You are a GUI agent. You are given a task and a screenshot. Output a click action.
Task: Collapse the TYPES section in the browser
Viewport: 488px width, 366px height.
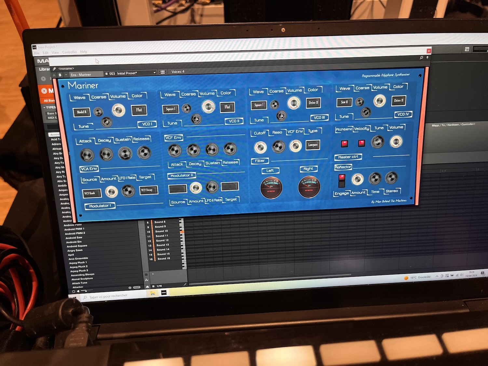click(49, 107)
